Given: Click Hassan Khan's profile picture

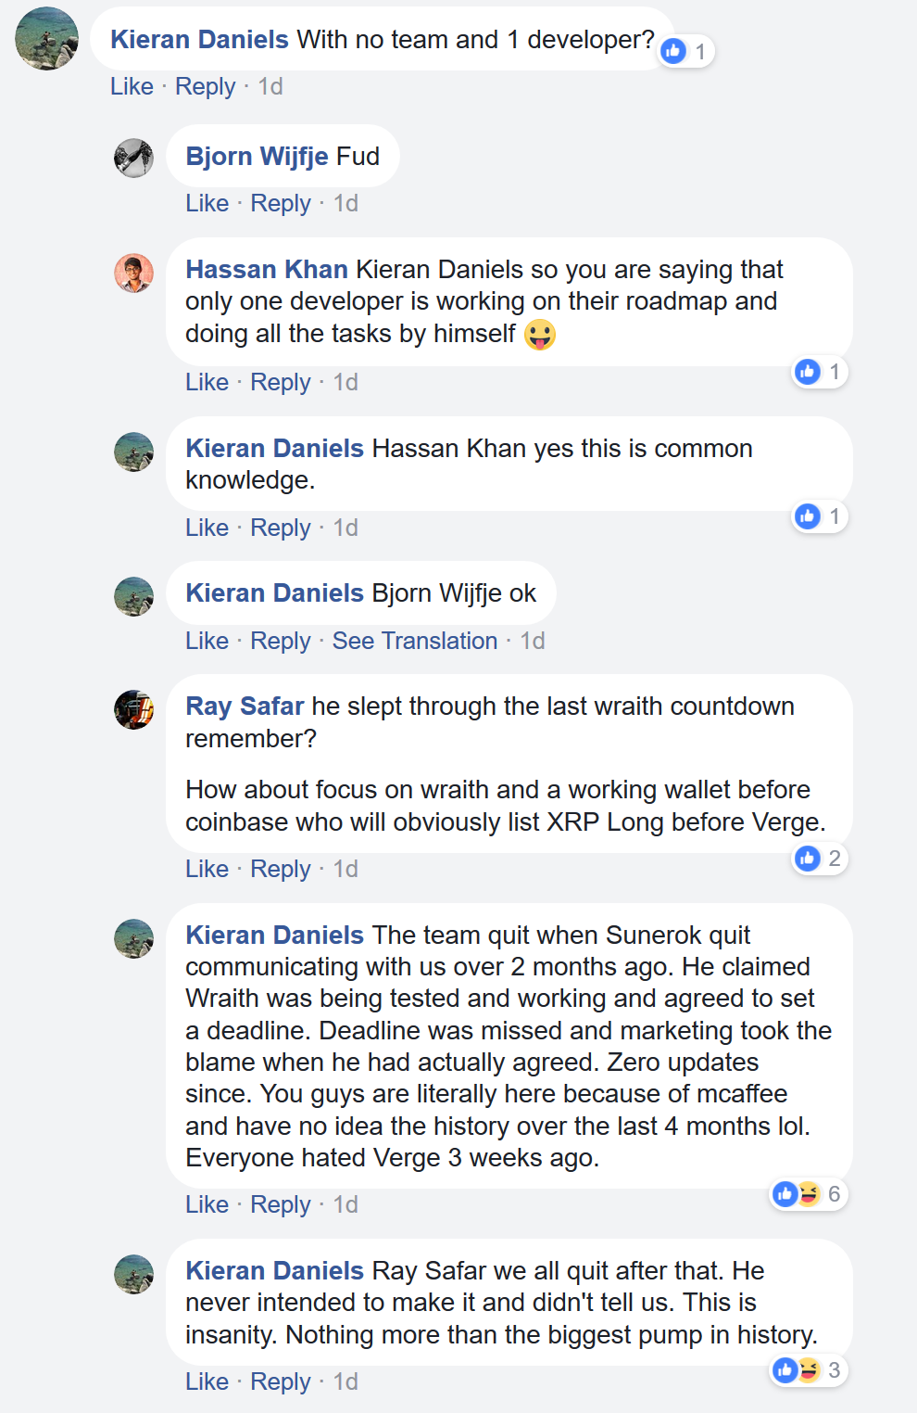Looking at the screenshot, I should 133,273.
